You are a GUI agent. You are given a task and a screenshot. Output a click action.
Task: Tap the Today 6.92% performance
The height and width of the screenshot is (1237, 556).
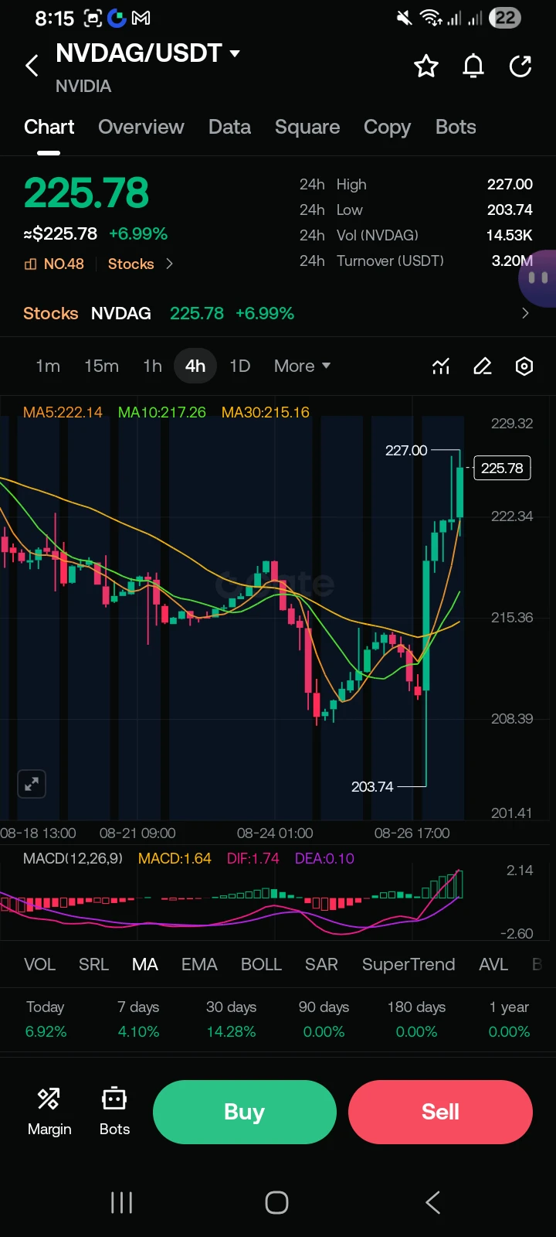(x=46, y=1019)
